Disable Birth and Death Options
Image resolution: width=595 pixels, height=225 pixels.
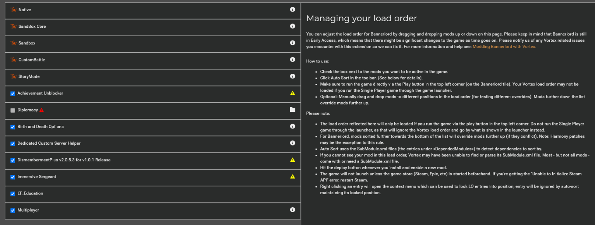(12, 127)
